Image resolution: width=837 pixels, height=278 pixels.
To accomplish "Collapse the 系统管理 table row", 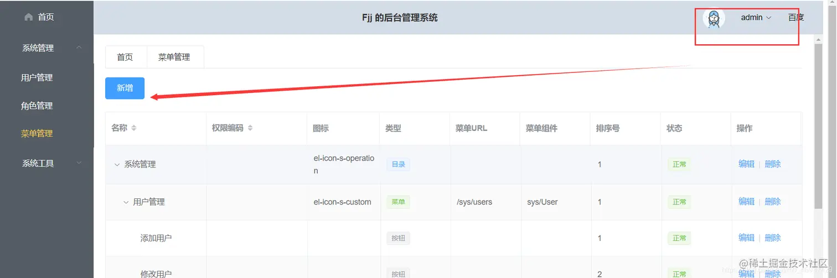I will click(x=117, y=165).
